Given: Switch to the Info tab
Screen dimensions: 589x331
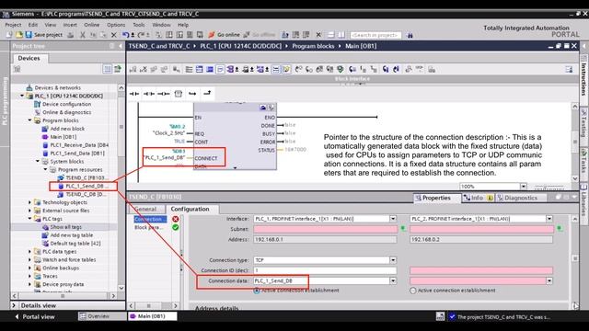Looking at the screenshot, I should tap(478, 198).
